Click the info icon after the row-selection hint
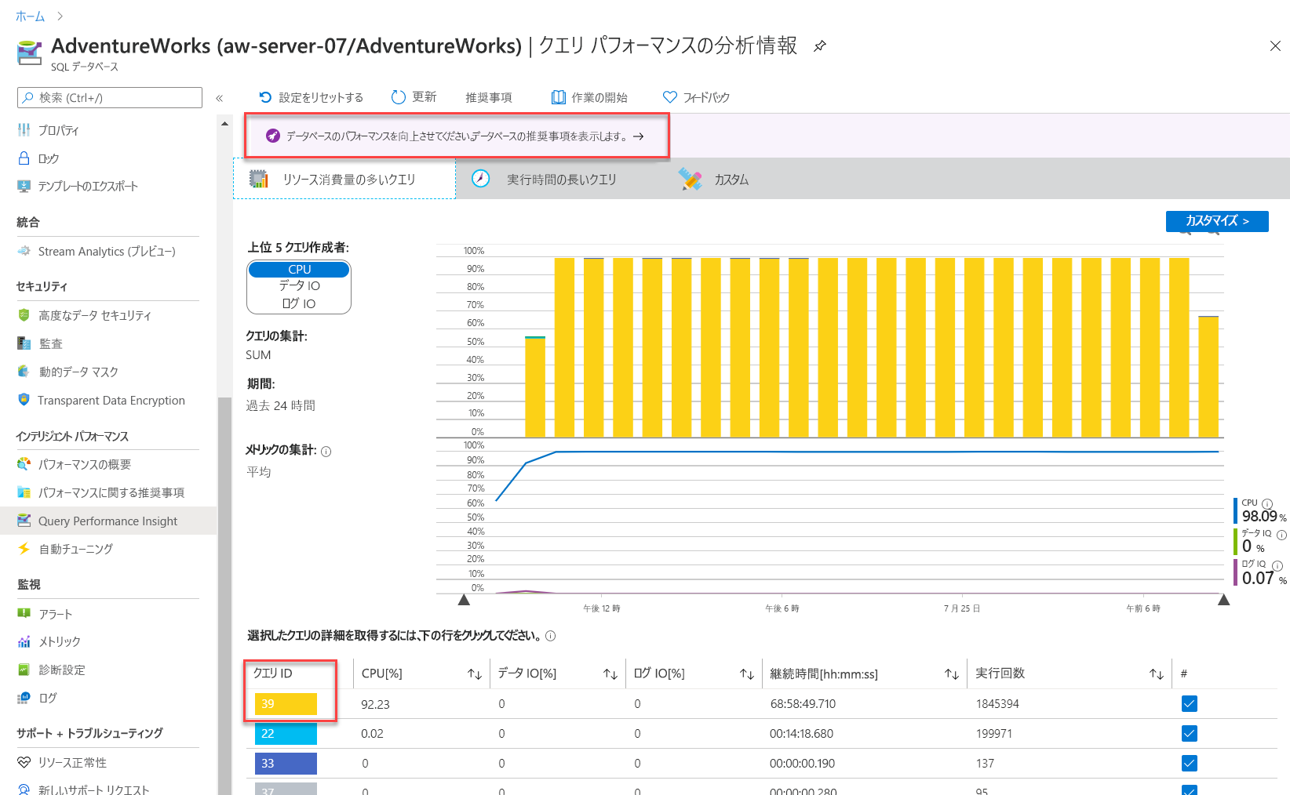This screenshot has height=795, width=1290. [551, 636]
